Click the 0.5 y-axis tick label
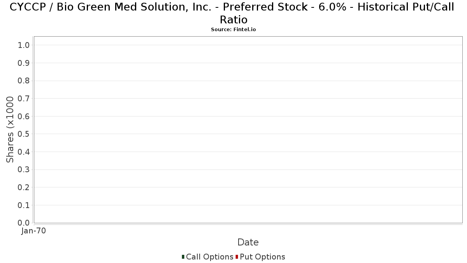The image size is (467, 263). click(x=24, y=134)
